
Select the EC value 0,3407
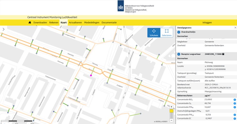[x=209, y=118]
